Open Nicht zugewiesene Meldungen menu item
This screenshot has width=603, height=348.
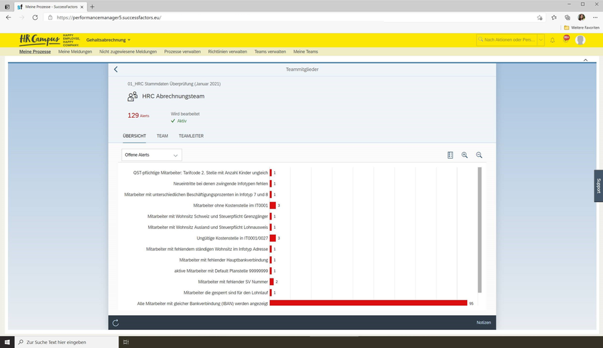[x=128, y=52]
